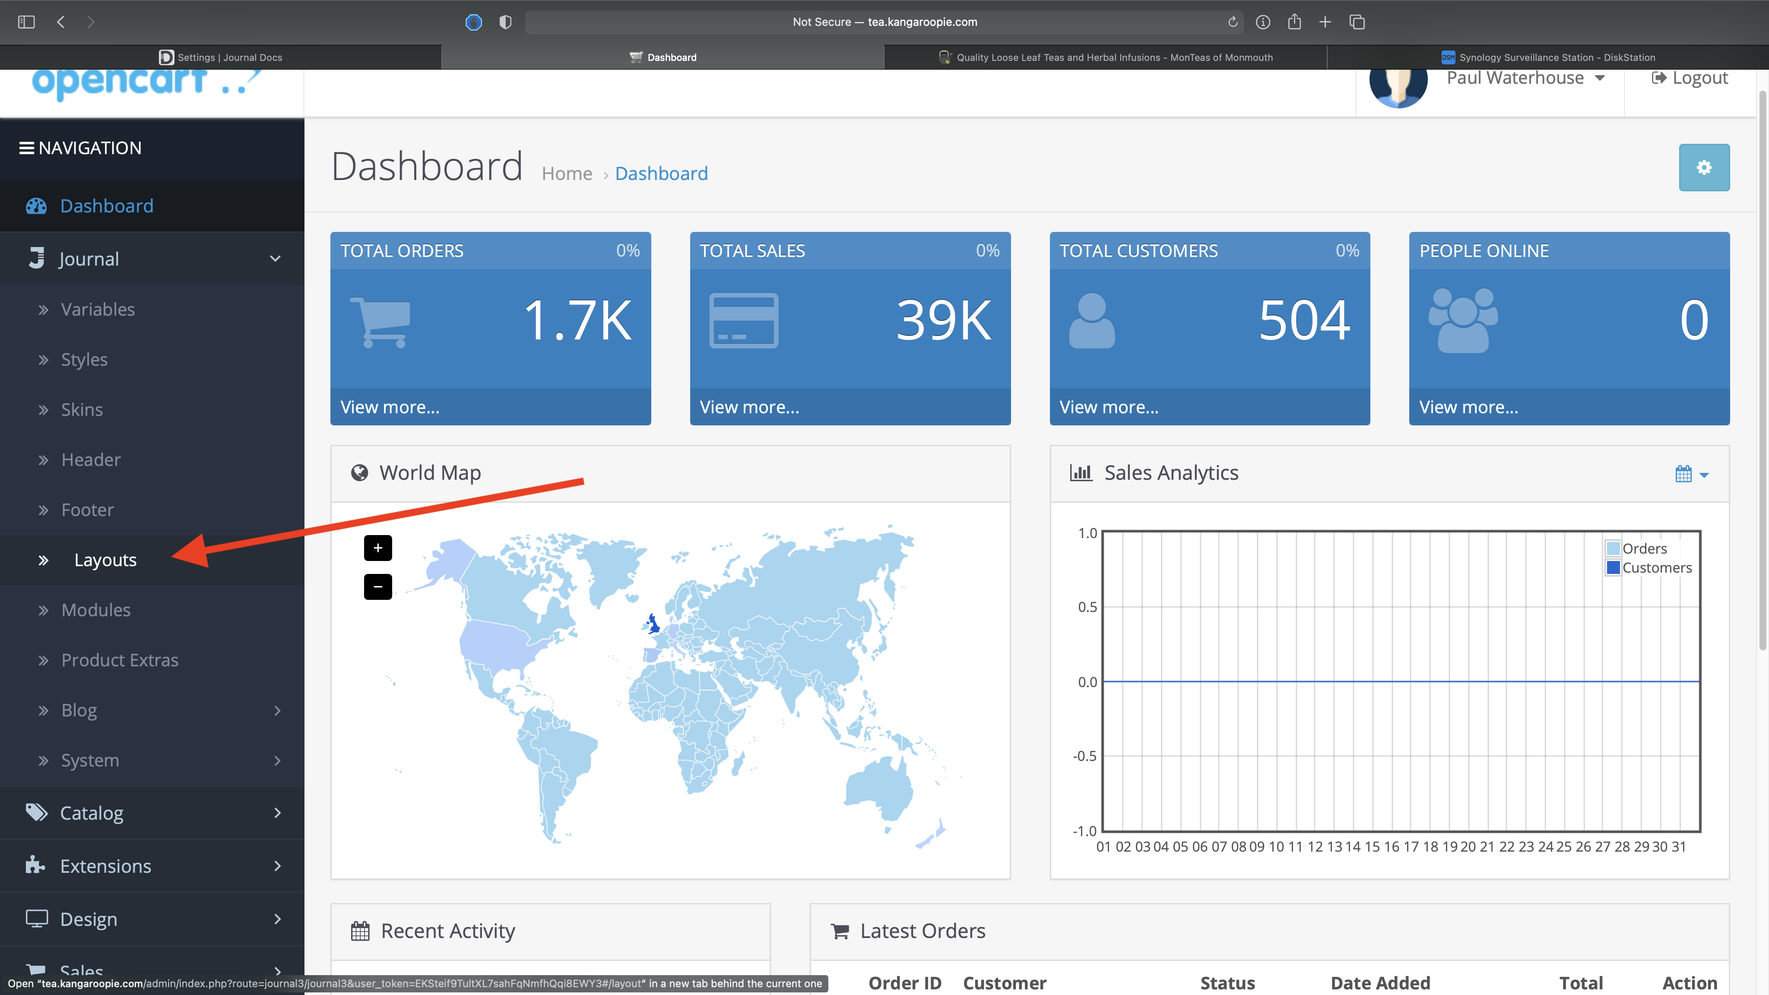Click the Home breadcrumb link
Screen dimensions: 1769x995
tap(567, 174)
